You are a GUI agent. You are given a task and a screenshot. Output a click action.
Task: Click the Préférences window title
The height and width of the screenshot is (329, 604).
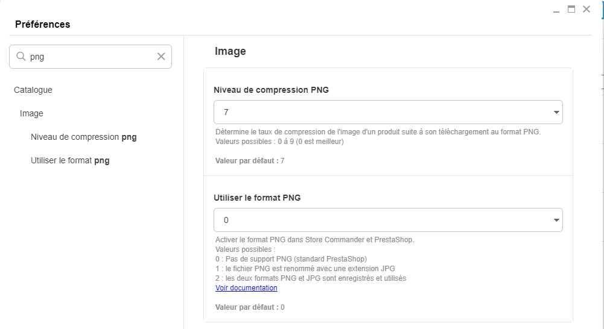coord(42,25)
